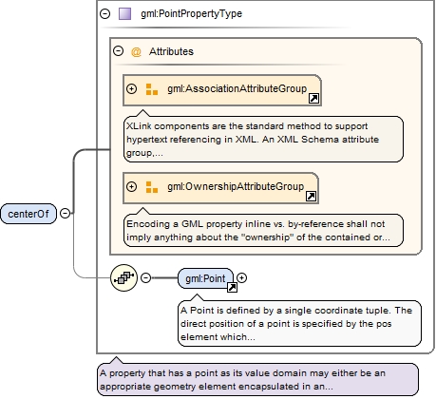
Task: Click the purple property annotation note
Action: tap(257, 380)
